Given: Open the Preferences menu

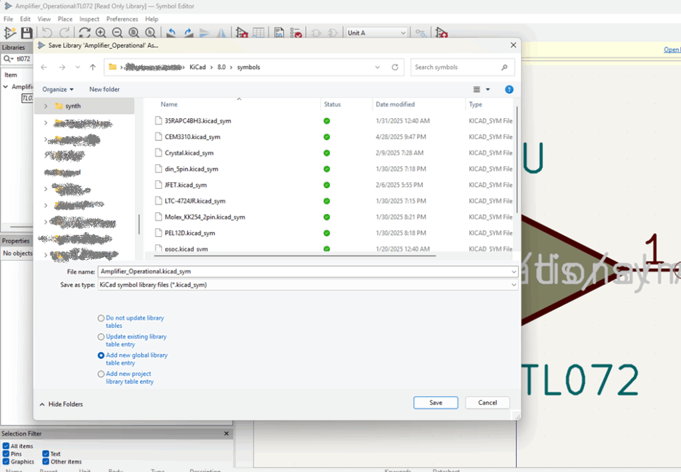Looking at the screenshot, I should [122, 19].
